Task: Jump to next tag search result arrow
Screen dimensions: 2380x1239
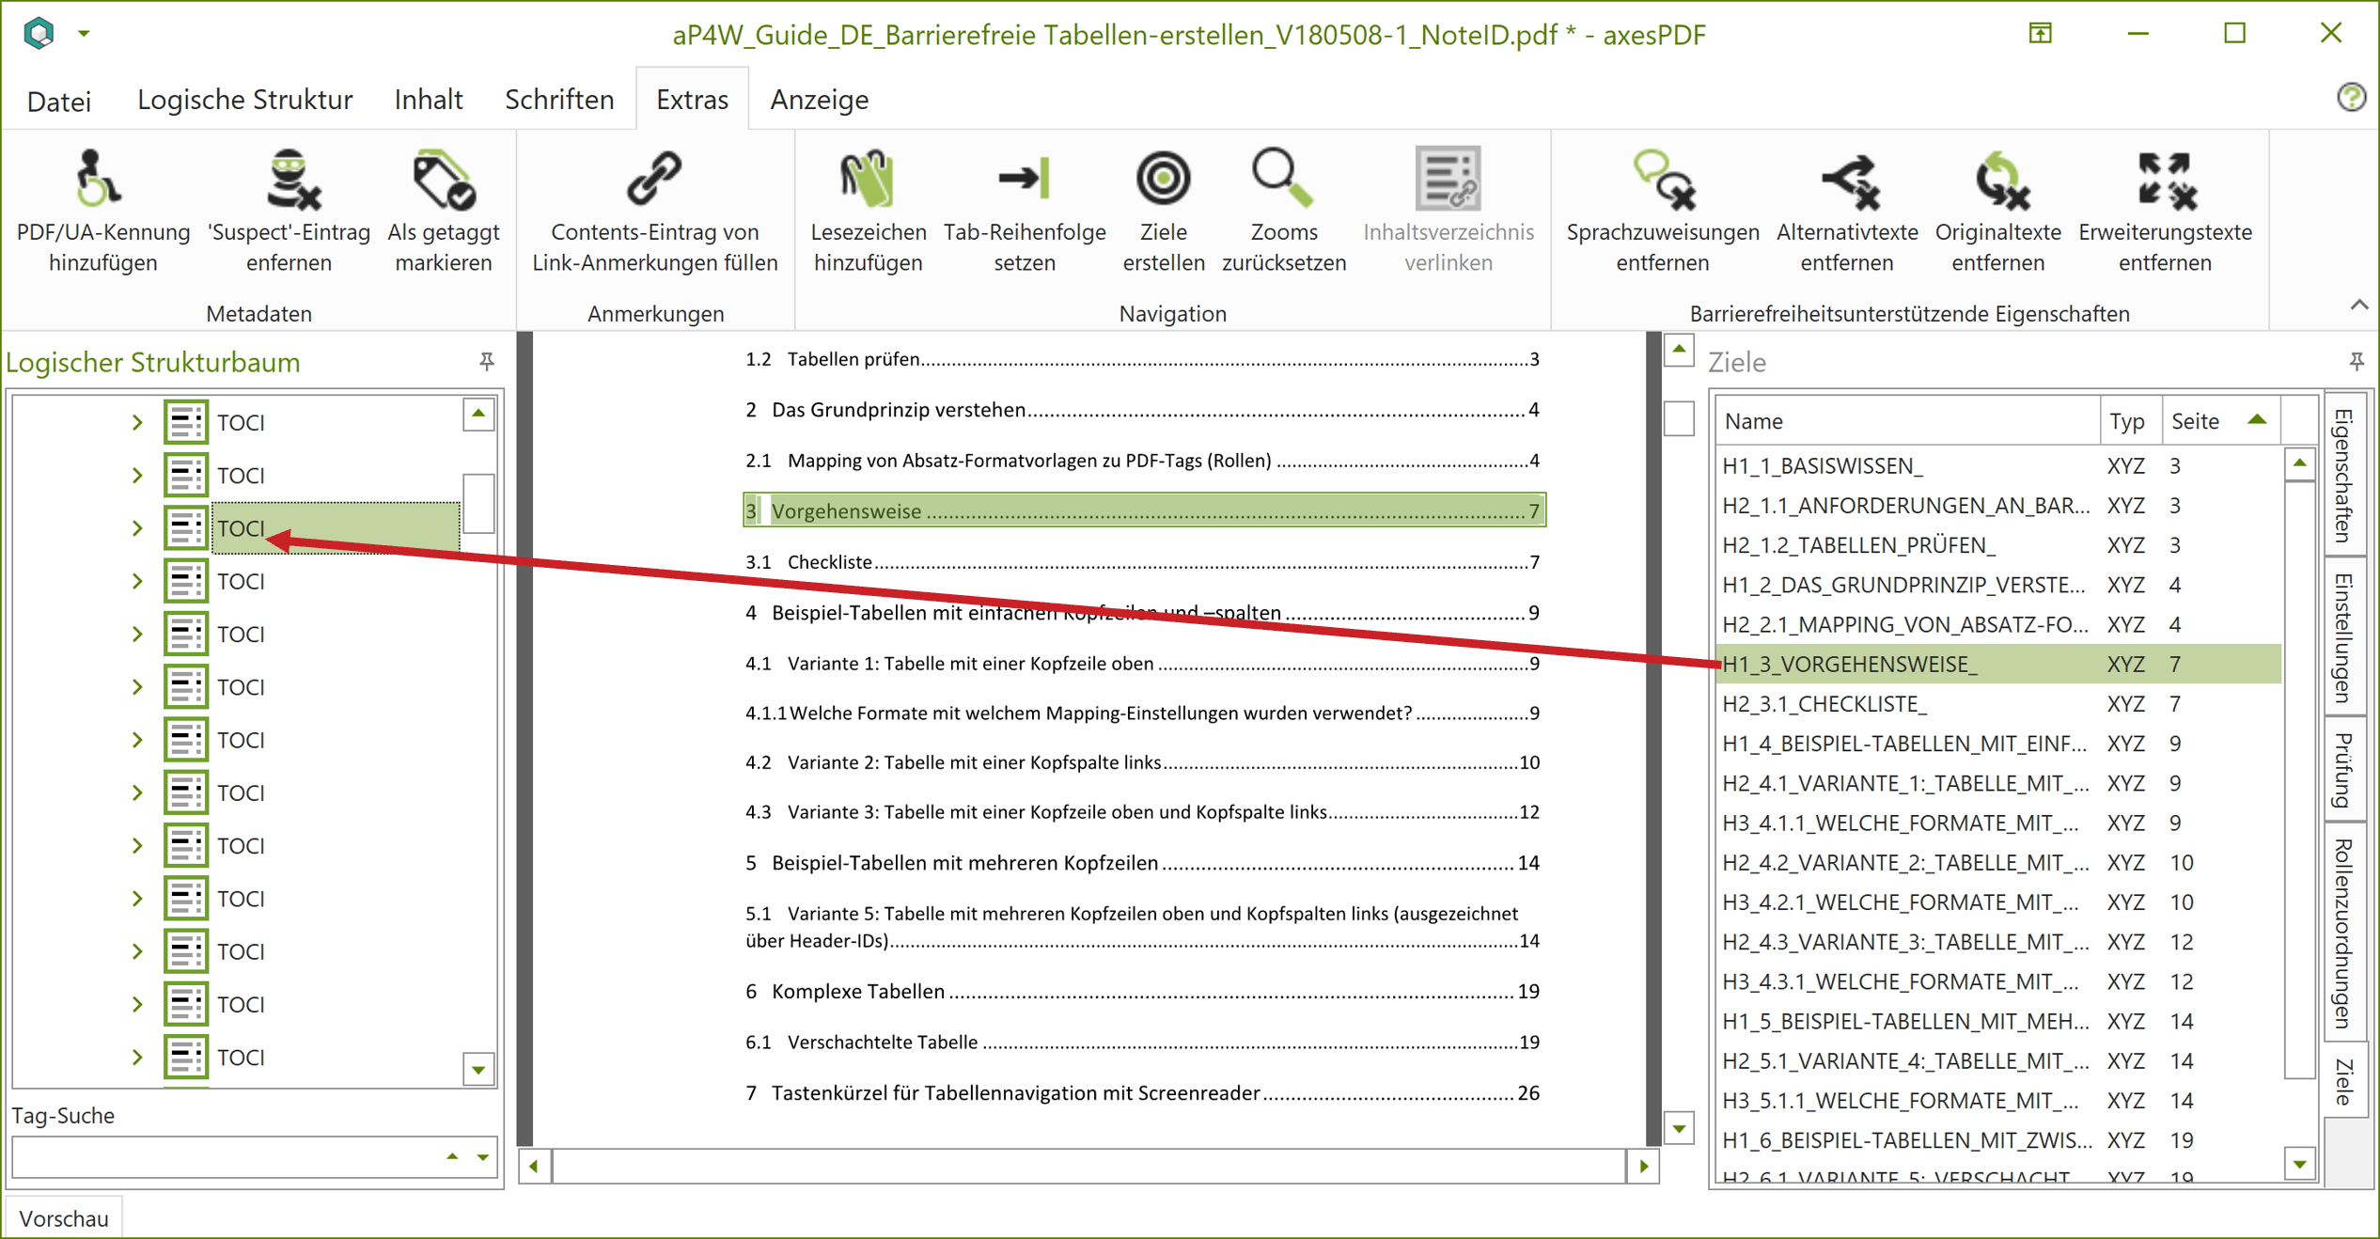Action: (483, 1157)
